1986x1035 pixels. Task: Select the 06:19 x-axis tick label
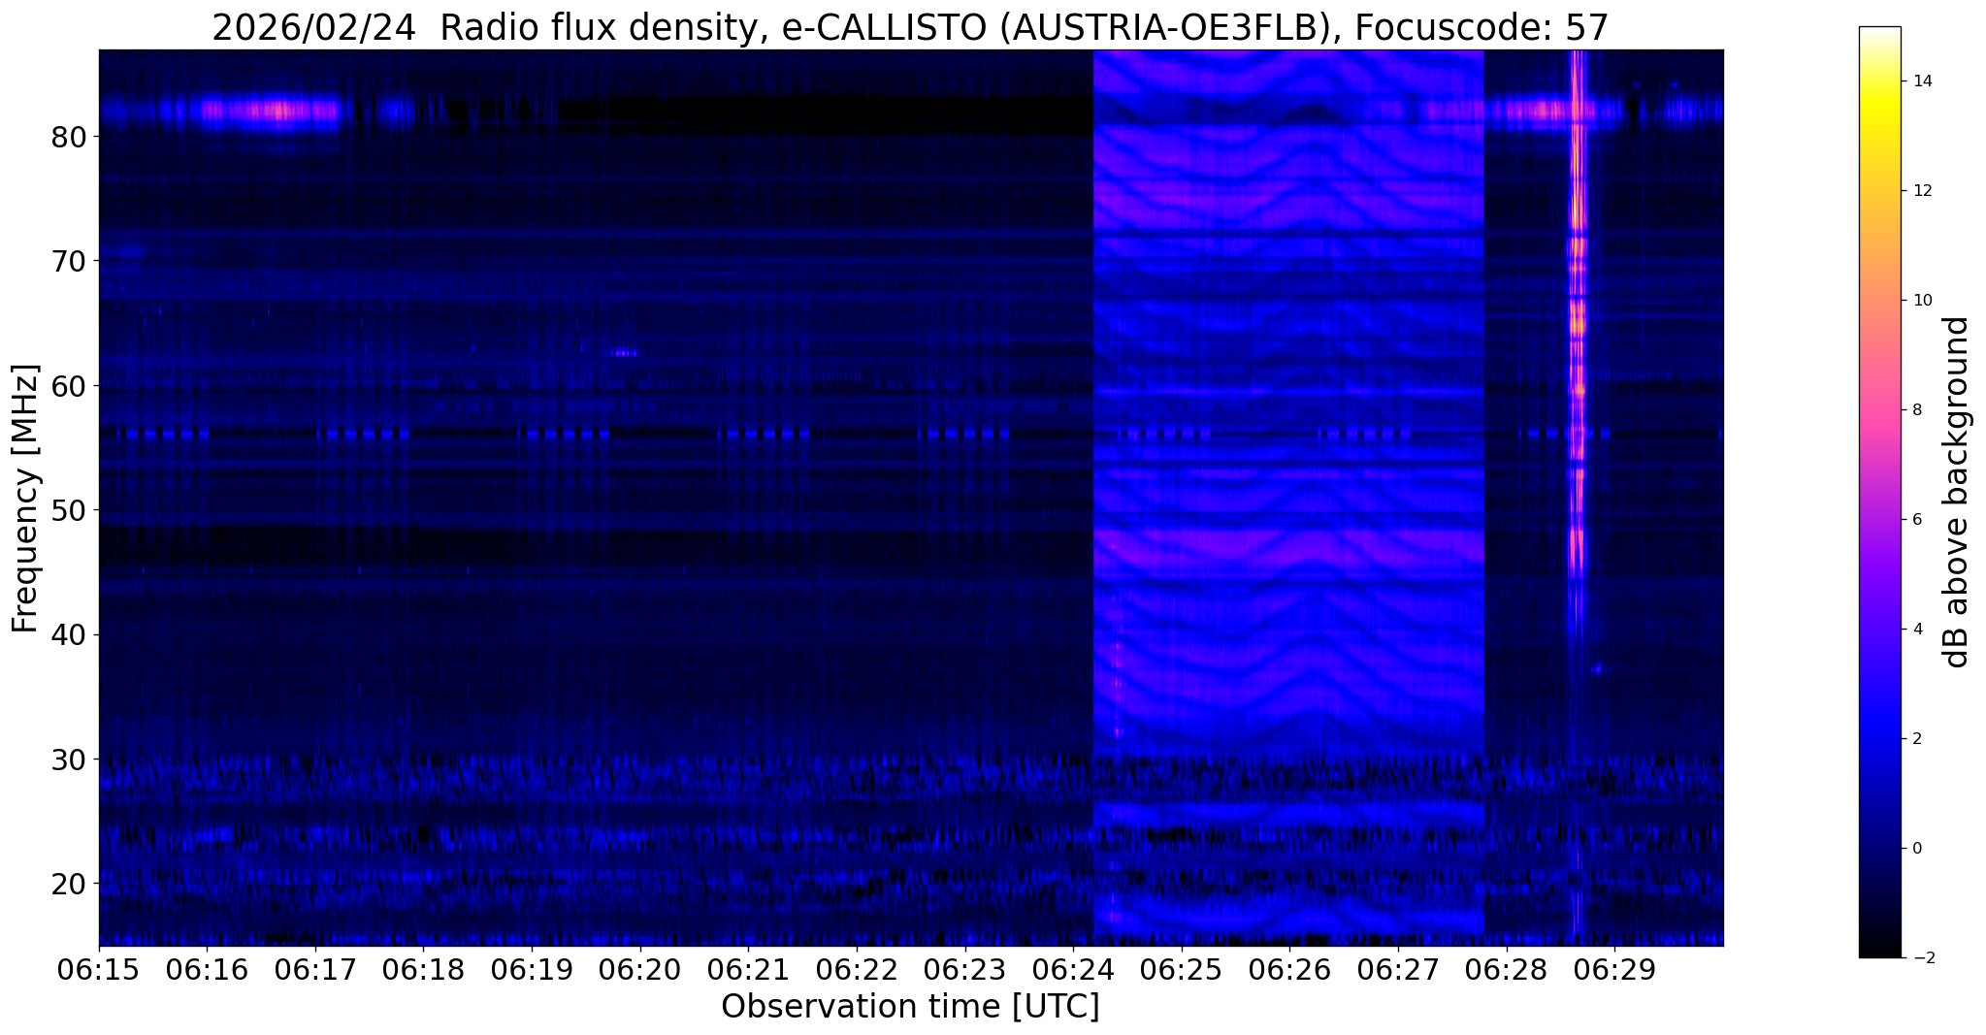pyautogui.click(x=532, y=970)
